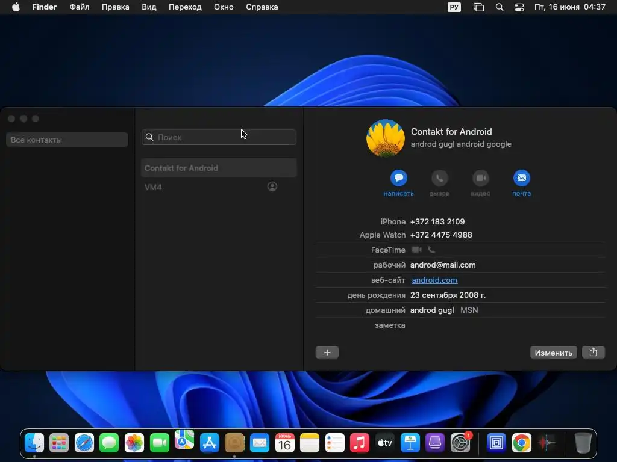Open Keynote in the Dock

click(410, 443)
